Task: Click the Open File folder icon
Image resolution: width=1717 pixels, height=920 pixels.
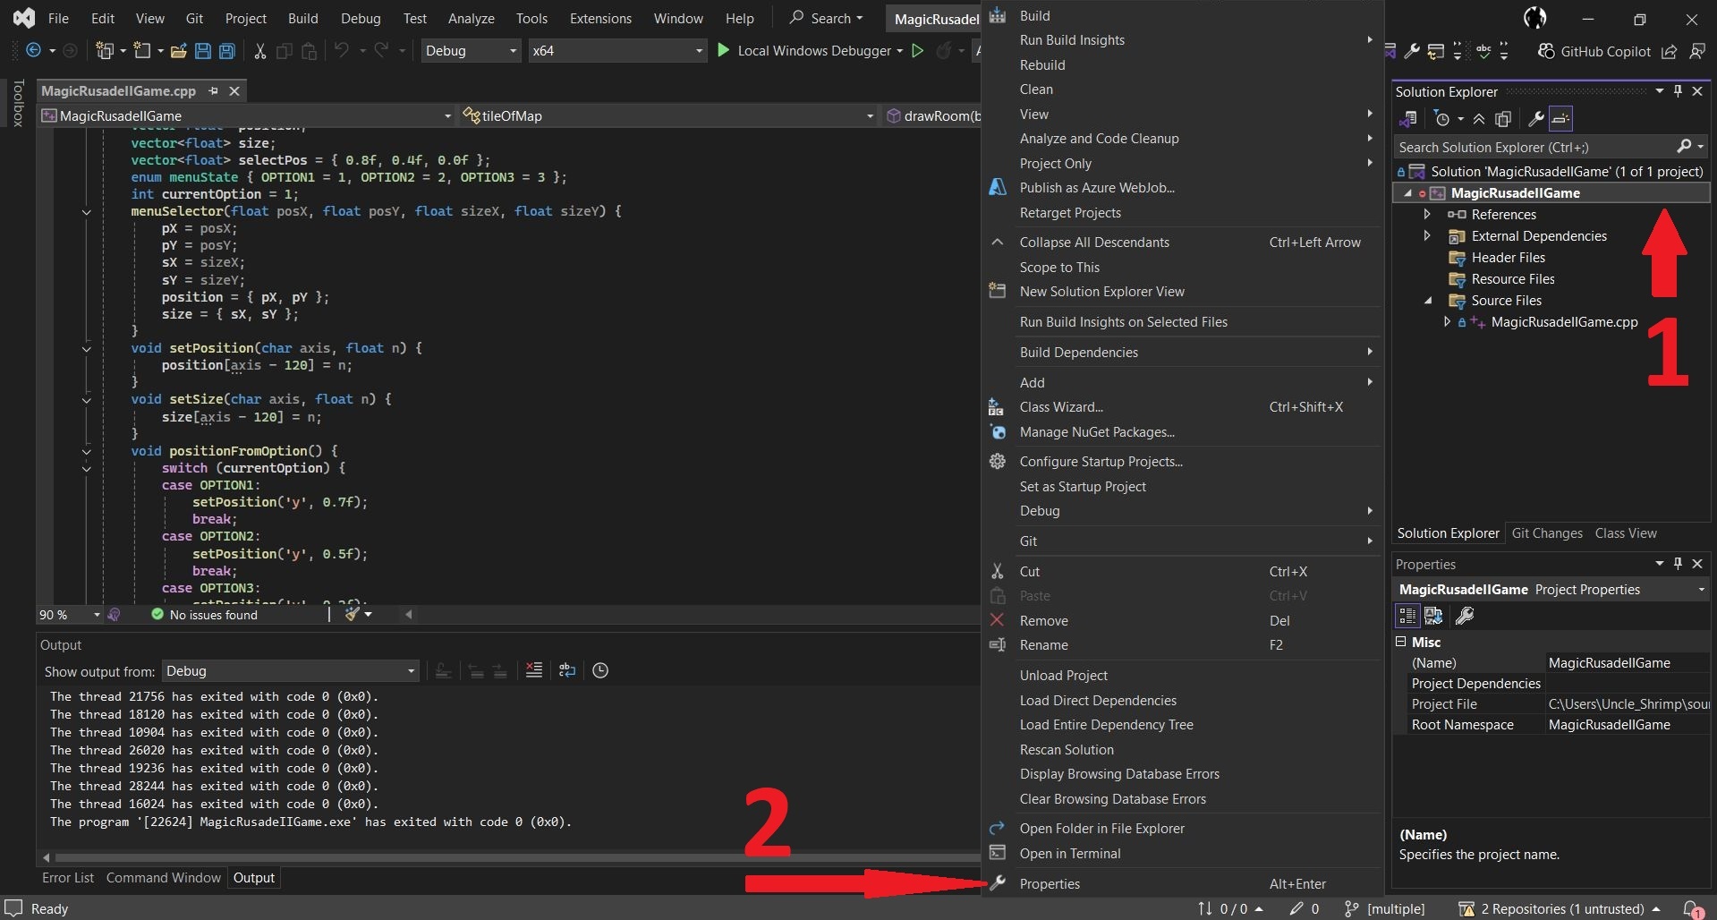Action: (179, 51)
